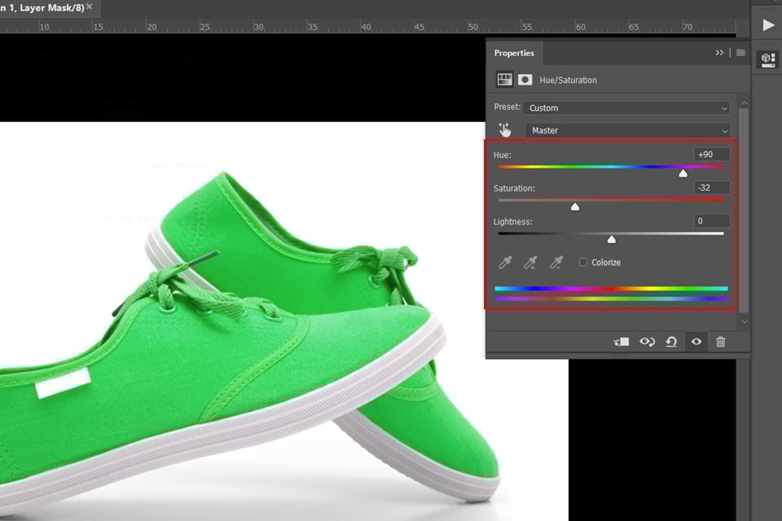Toggle adjustment layer visibility with eye icon
Screen dimensions: 782x521
coord(696,342)
